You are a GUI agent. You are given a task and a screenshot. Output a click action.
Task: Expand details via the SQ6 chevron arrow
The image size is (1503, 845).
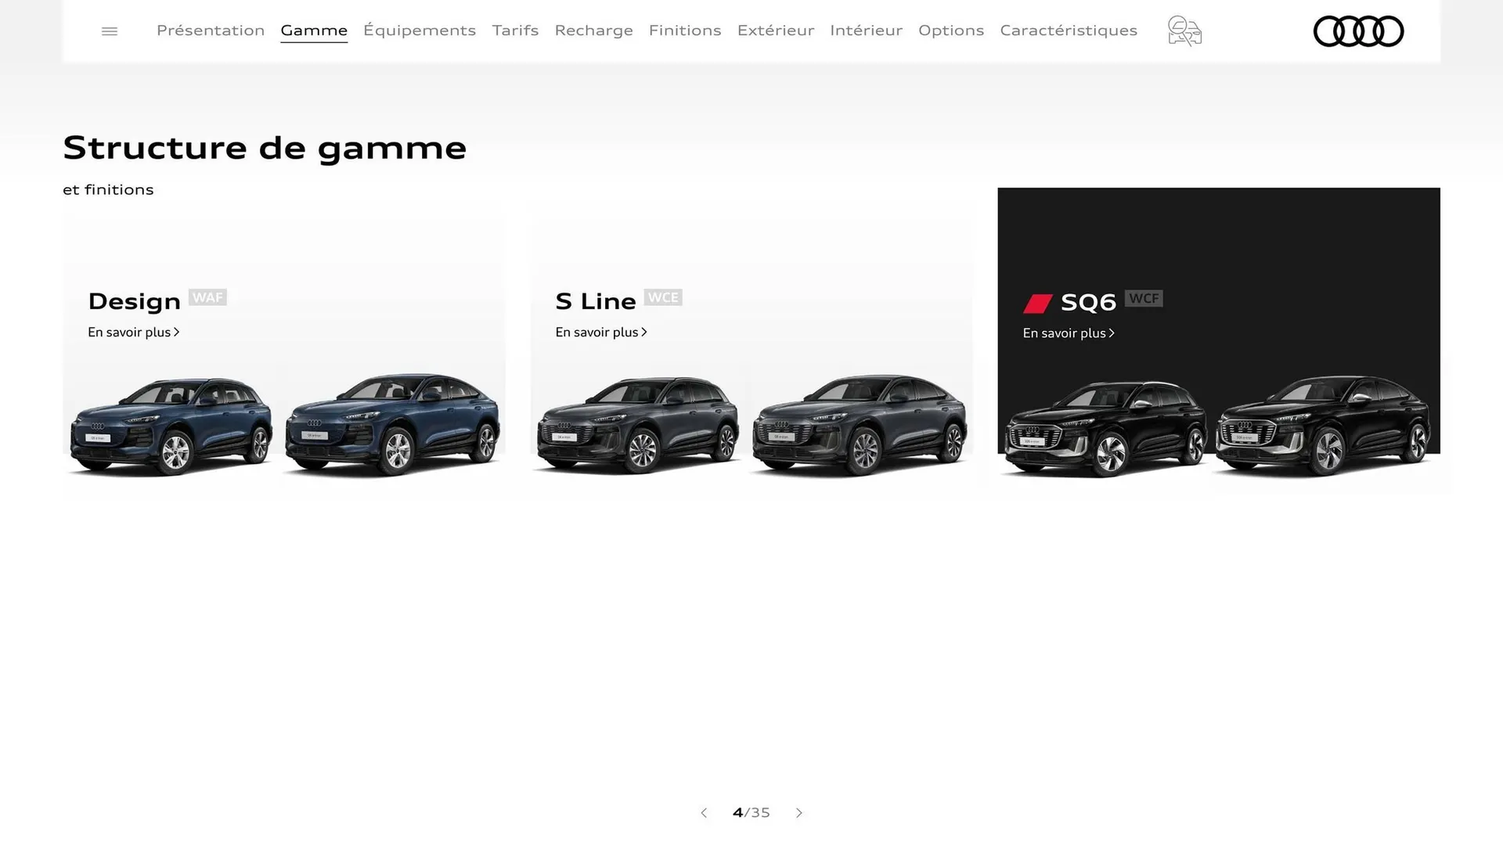click(x=1111, y=333)
